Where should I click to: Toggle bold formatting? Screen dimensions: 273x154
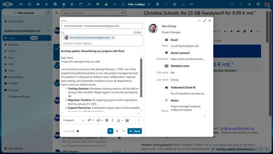pos(107,120)
